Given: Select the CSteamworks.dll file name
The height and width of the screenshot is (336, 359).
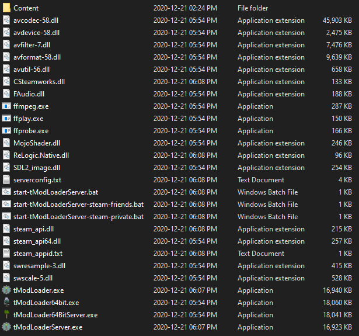Looking at the screenshot, I should point(39,82).
